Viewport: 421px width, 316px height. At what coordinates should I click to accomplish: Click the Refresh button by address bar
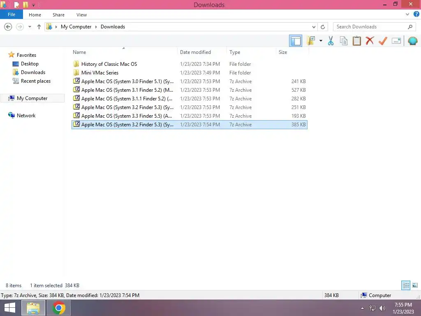pos(323,27)
